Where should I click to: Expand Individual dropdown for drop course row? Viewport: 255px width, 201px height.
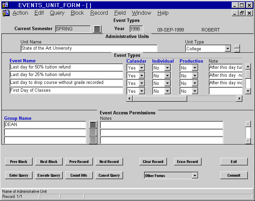tap(167, 83)
